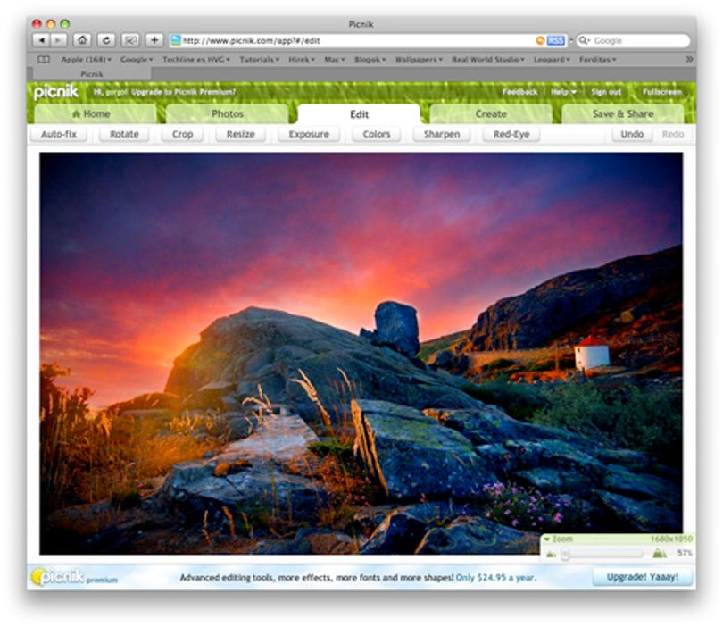Click the large mountain zoom-in icon
This screenshot has width=723, height=627.
tap(660, 553)
